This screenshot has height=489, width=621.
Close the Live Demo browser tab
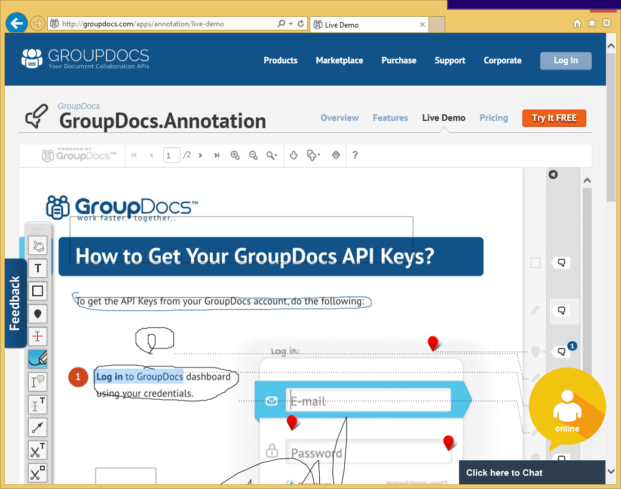pos(422,25)
